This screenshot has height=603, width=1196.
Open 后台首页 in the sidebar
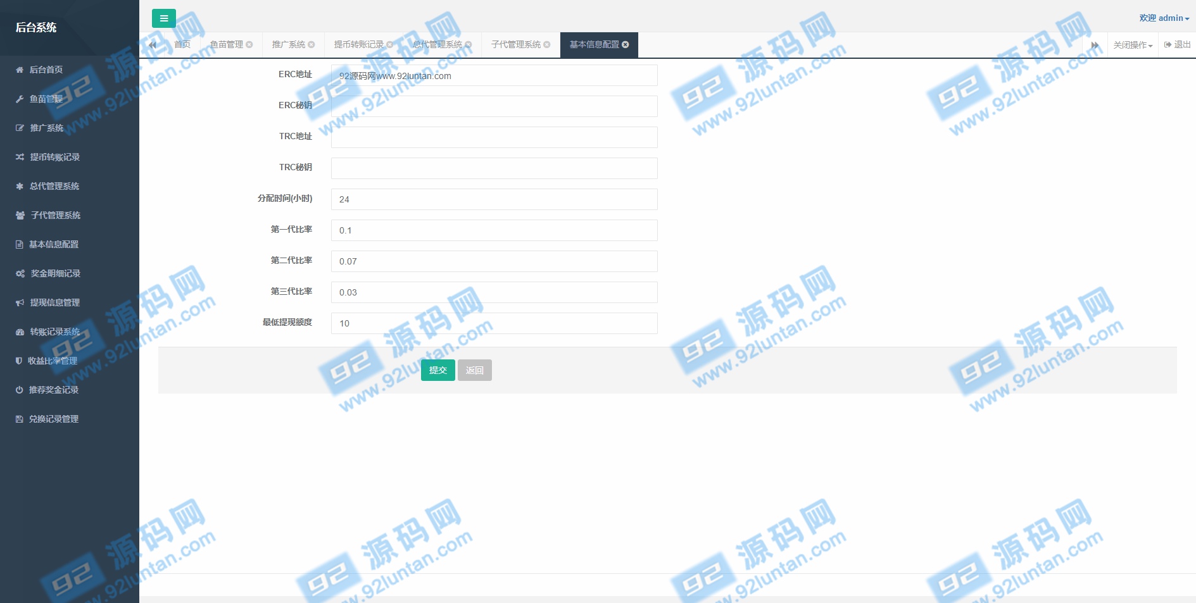[70, 70]
